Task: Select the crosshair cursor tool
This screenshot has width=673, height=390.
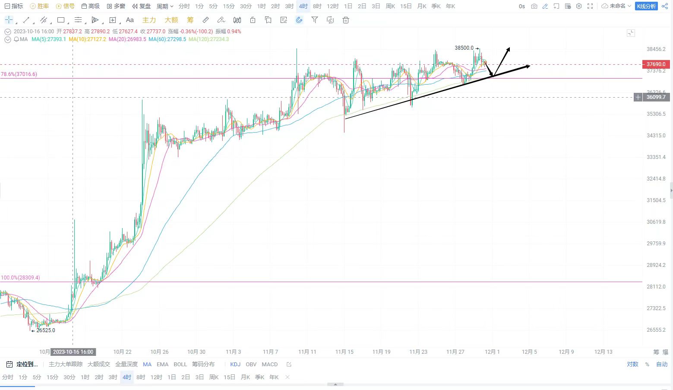Action: point(9,20)
